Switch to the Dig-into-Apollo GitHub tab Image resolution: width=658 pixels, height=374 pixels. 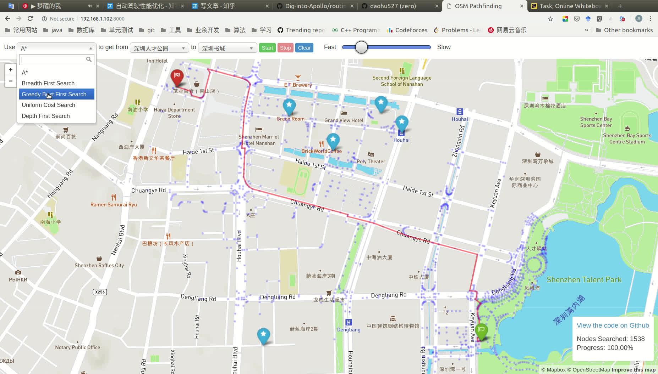point(315,6)
